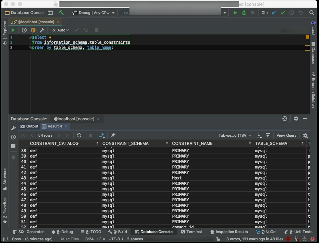The image size is (319, 243).
Task: Open the Debug | Any CPU configuration dropdown
Action: point(94,13)
